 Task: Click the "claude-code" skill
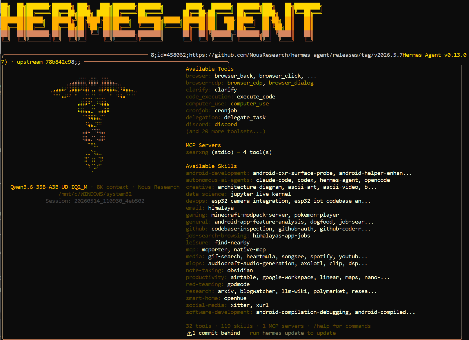click(273, 180)
